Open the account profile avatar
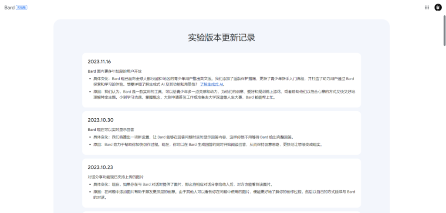 (x=438, y=8)
